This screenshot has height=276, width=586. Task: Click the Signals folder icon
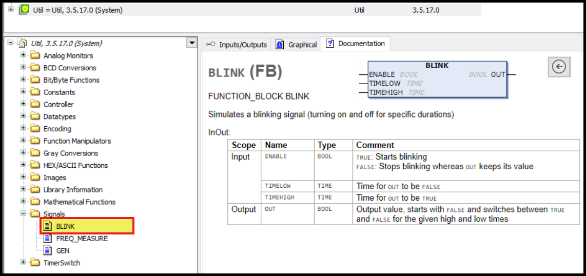click(x=35, y=214)
